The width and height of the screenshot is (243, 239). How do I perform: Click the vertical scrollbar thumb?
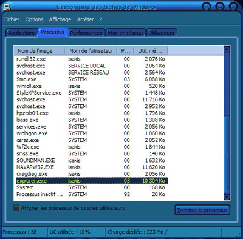point(227,155)
